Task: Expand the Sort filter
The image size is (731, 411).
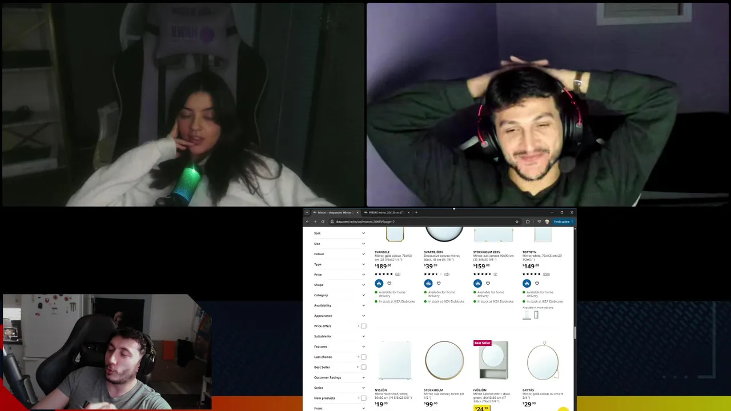Action: 339,233
